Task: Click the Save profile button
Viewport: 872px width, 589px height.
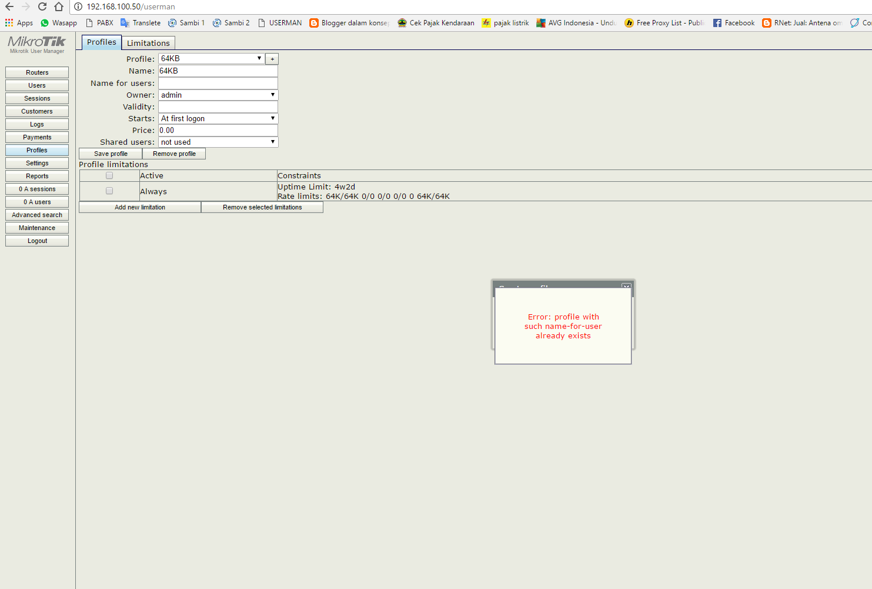Action: click(x=111, y=154)
